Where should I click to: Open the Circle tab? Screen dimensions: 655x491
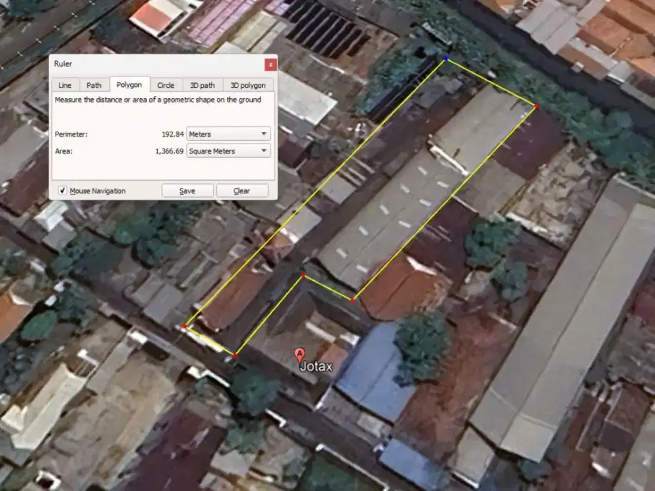coord(166,85)
